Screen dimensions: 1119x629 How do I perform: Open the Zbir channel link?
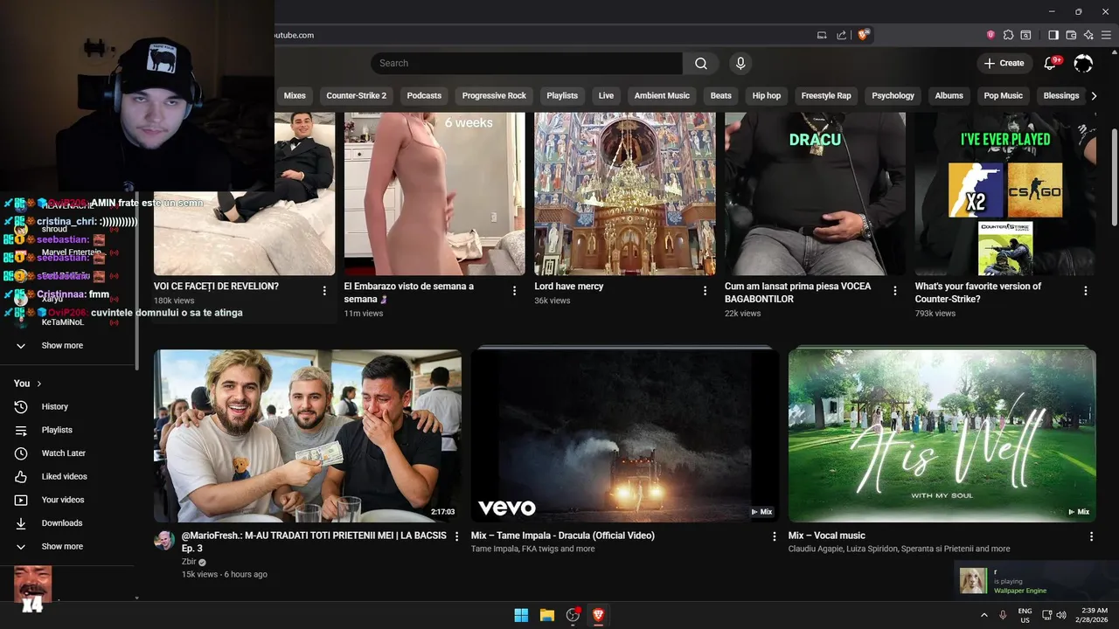point(189,562)
